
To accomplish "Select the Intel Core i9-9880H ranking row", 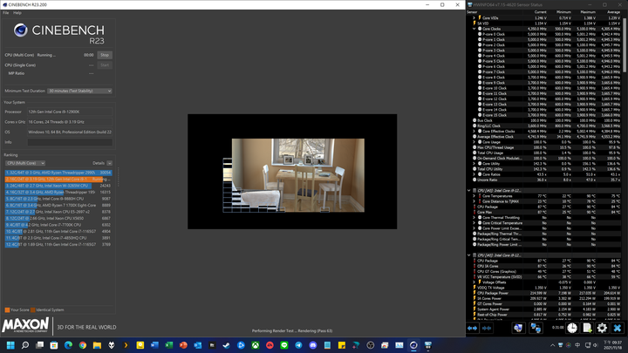I will pos(58,199).
